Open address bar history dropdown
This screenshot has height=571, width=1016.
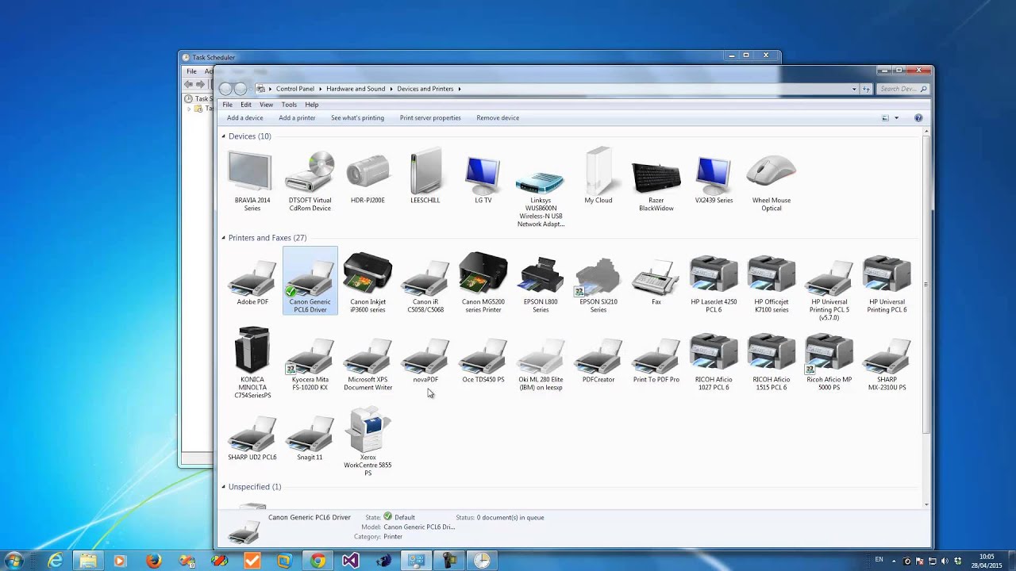[854, 89]
